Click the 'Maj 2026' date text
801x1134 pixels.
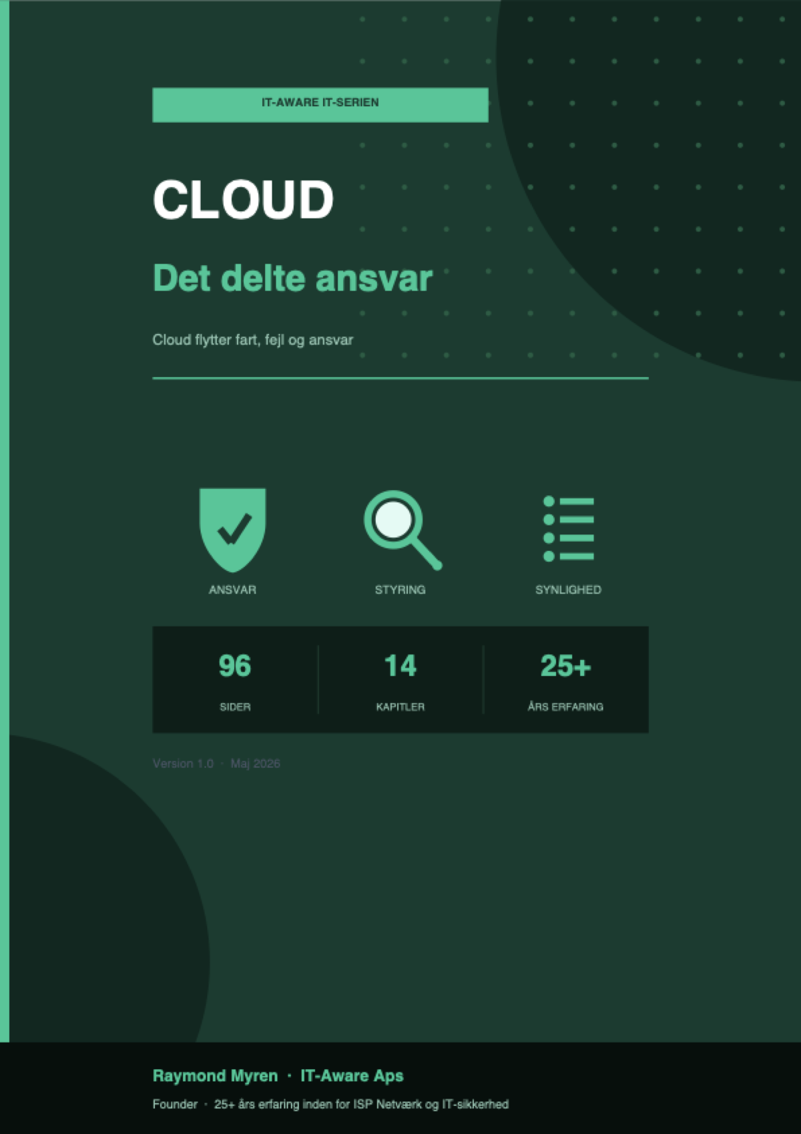coord(255,763)
